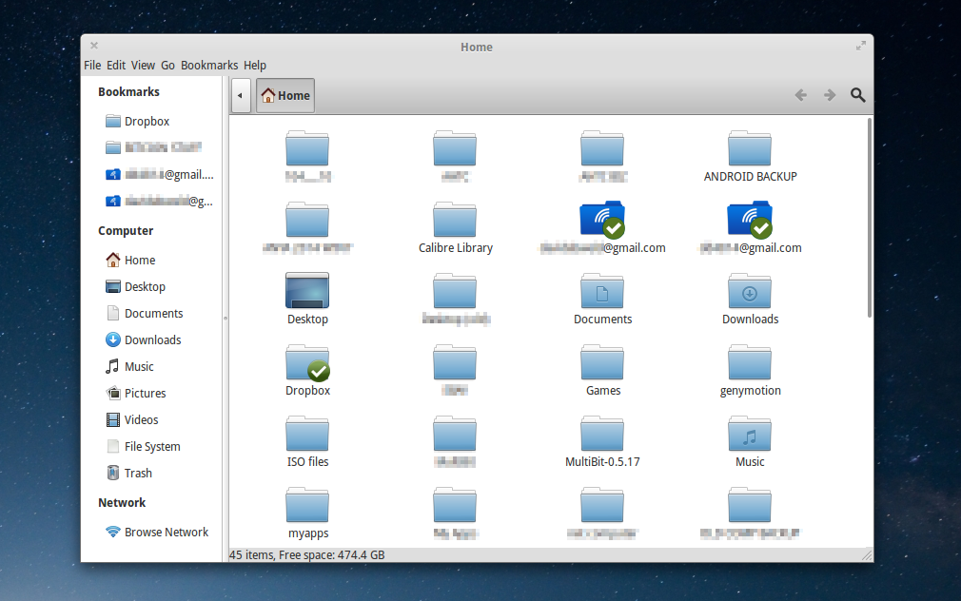Select the @g... bookmark in sidebar
Viewport: 961px width, 601px height.
pyautogui.click(x=159, y=201)
